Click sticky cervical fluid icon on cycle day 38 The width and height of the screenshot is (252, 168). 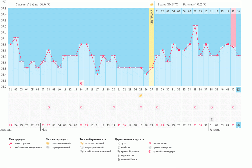coord(211,119)
